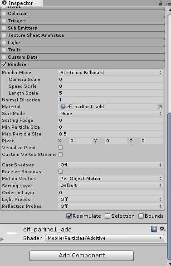Viewport: 171px width, 266px height.
Task: Click the Inspector tab info icon
Action: pyautogui.click(x=5, y=3)
